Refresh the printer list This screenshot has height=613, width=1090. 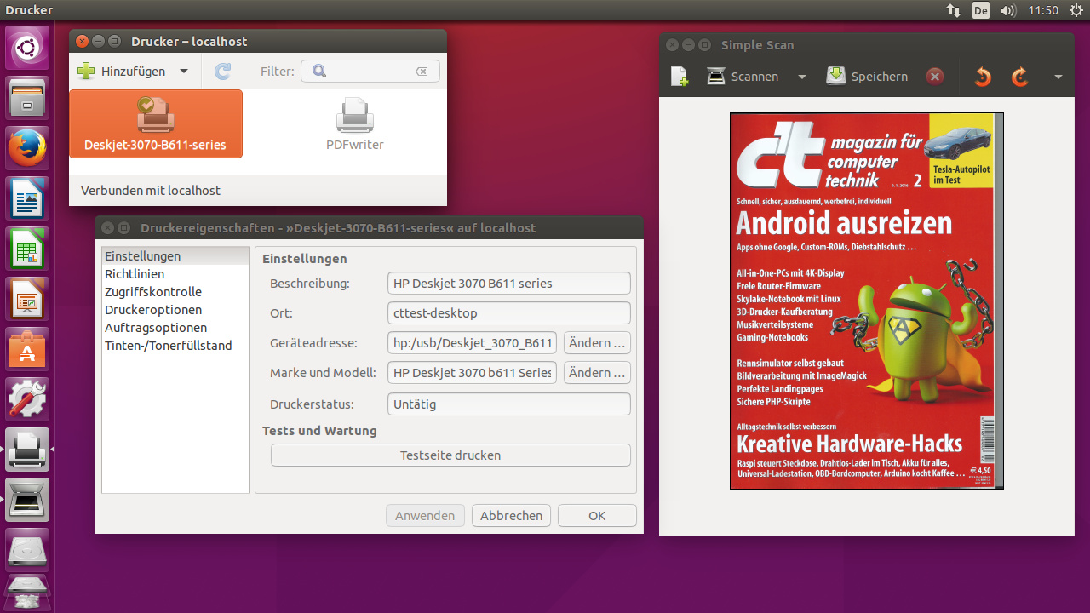(x=222, y=72)
